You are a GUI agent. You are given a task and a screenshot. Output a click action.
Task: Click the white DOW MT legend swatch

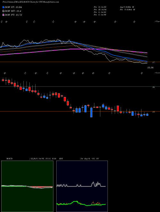[4, 11]
